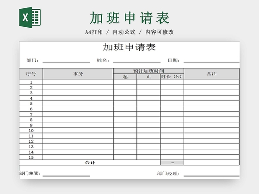Select the 备注 column header

[212, 74]
